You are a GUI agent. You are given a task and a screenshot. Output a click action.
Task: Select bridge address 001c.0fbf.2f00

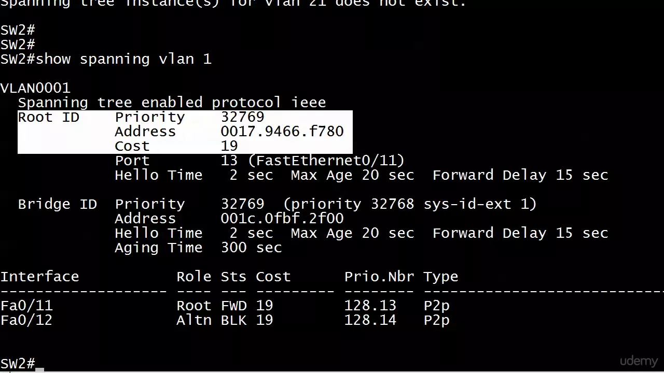[x=282, y=219]
